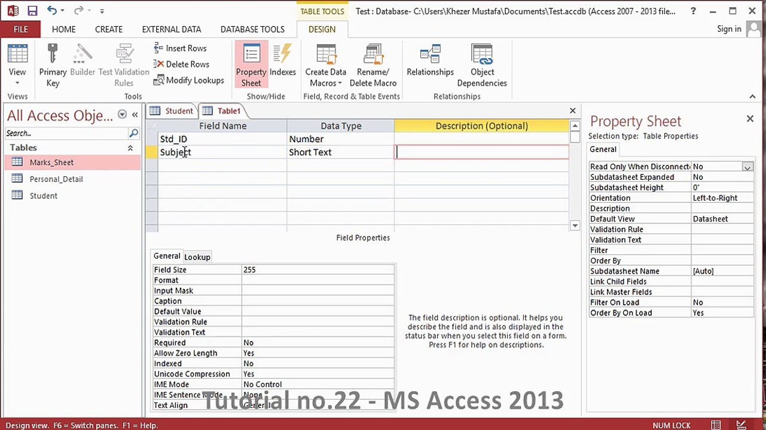
Task: Click the Unicode Compression value
Action: 318,374
